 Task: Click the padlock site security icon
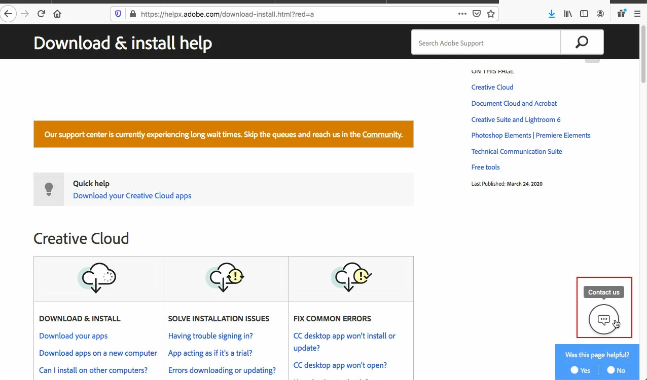pyautogui.click(x=133, y=14)
